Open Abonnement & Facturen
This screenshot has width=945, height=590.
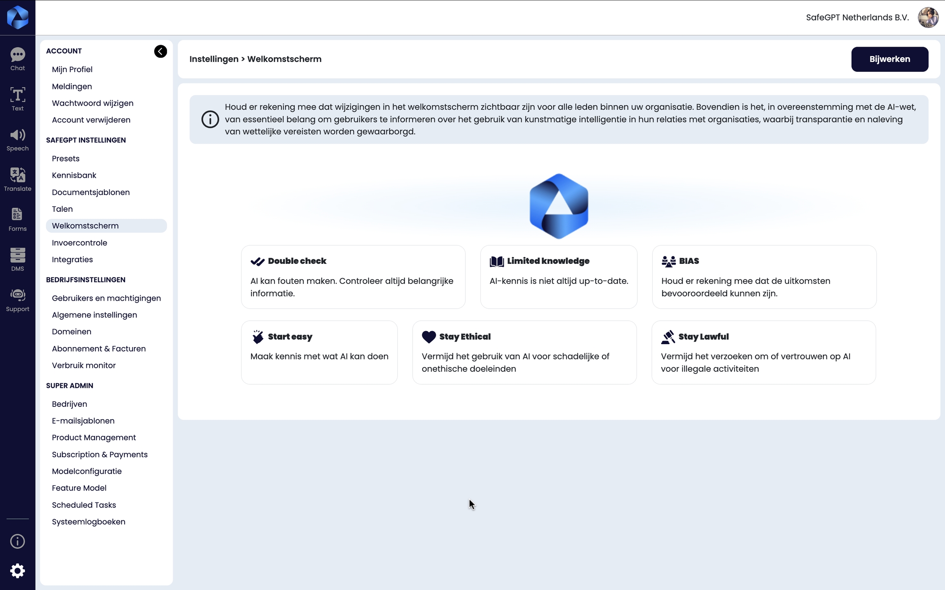(99, 348)
